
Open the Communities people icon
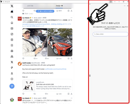[x=12, y=57]
